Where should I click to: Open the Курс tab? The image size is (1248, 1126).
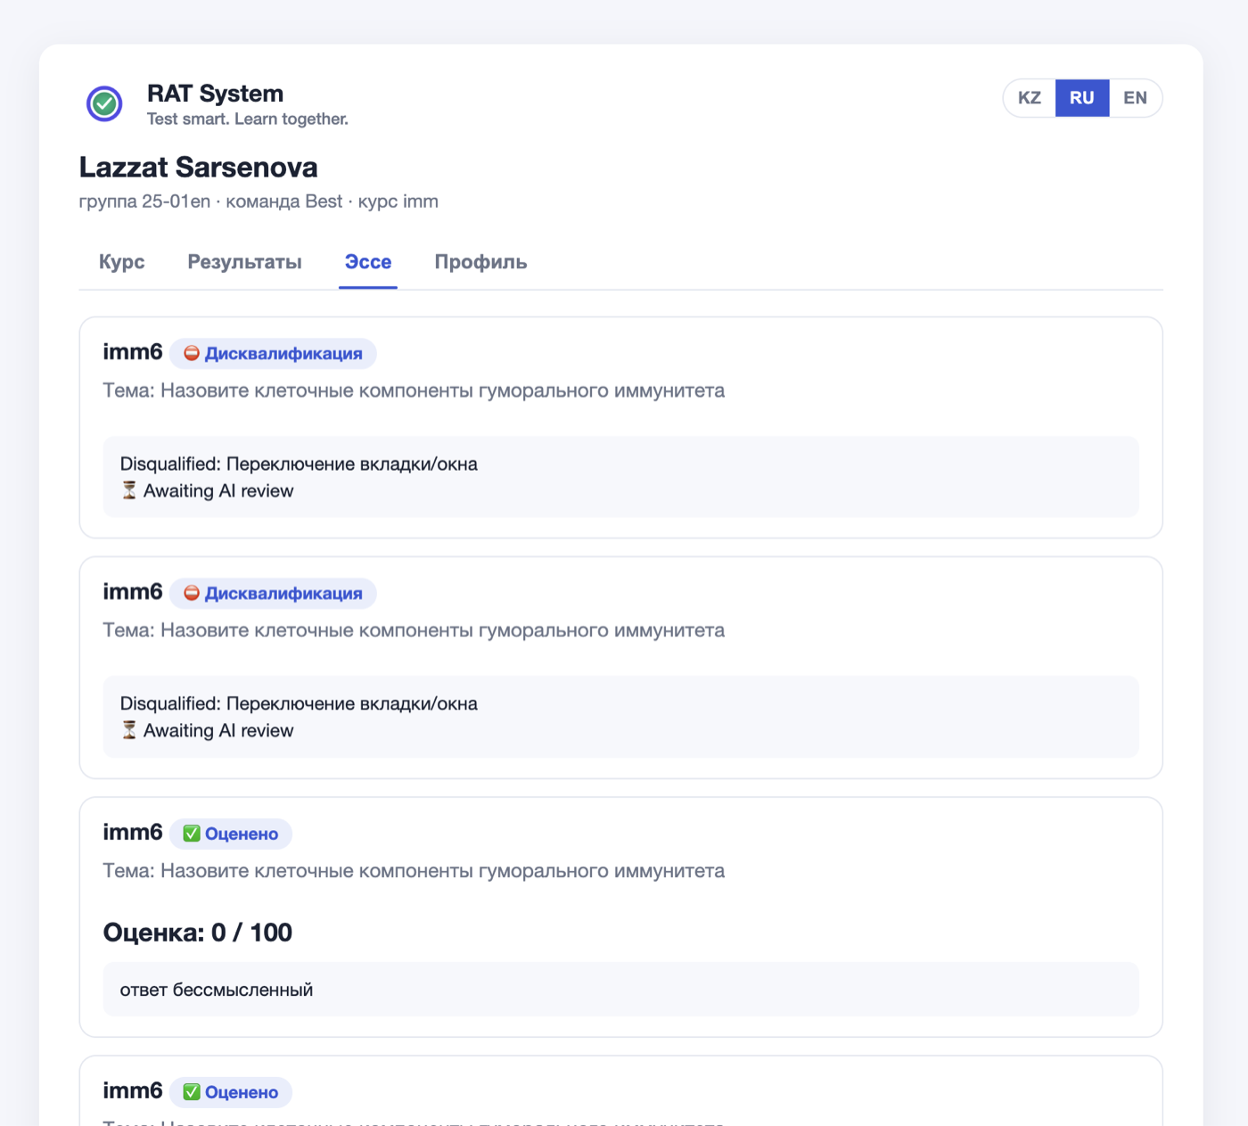[122, 262]
